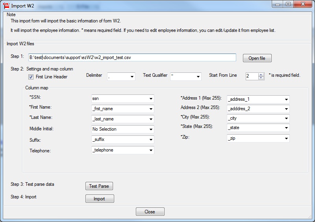This screenshot has width=315, height=222.
Task: Open the Delimiter dropdown
Action: [x=131, y=76]
